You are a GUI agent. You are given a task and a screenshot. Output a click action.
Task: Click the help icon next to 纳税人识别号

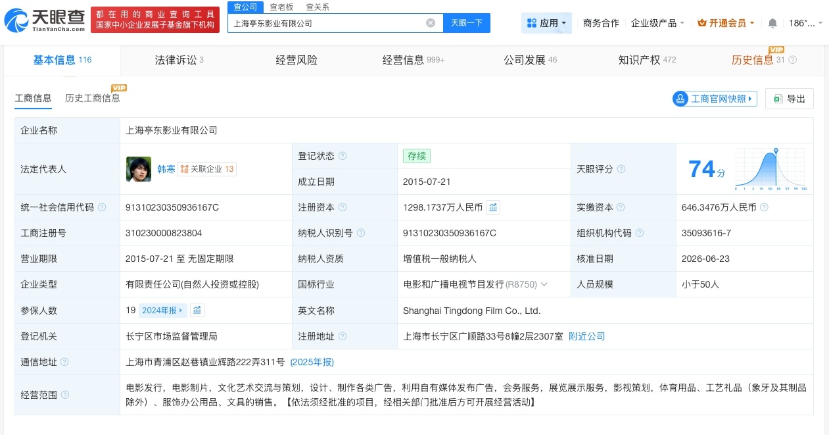coord(361,233)
